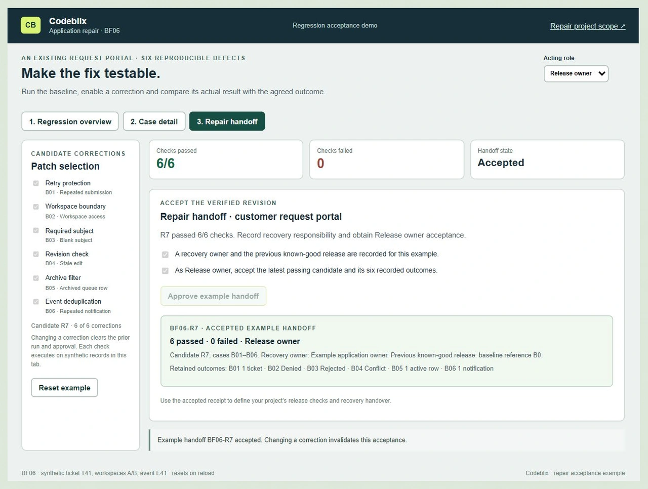Viewport: 648px width, 489px height.
Task: Click the Handoff state Accepted value
Action: click(501, 162)
